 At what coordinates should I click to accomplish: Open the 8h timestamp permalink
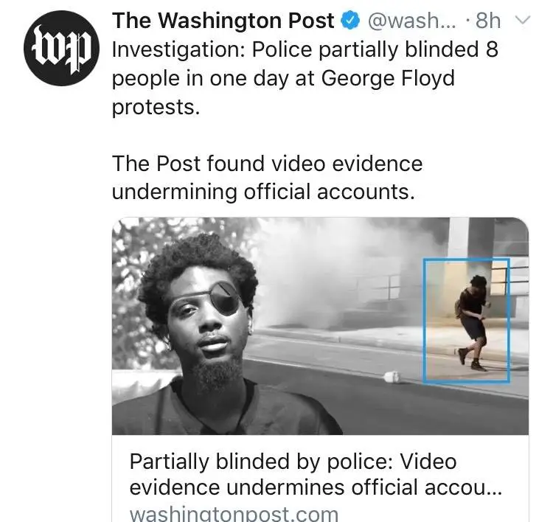[488, 21]
